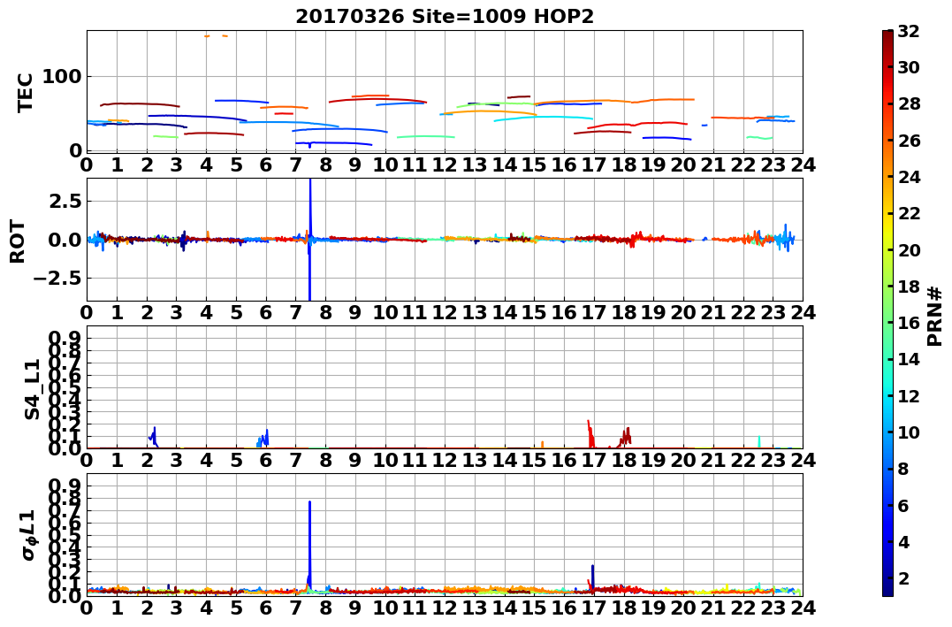This screenshot has height=627, width=952.
Task: Click the blue S4_L1 peak near hour 6
Action: tap(263, 439)
